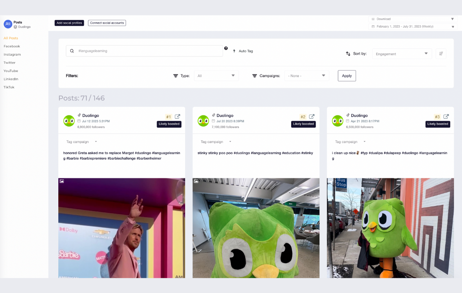The height and width of the screenshot is (293, 462).
Task: Select TikTok in sidebar
Action: (9, 87)
